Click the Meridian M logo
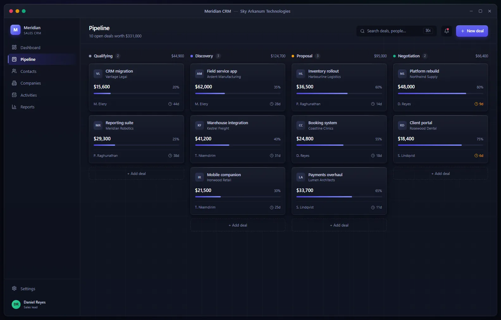The height and width of the screenshot is (320, 501). click(15, 30)
